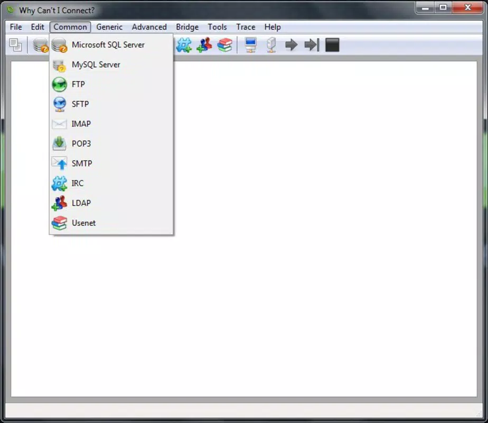Click the computer monitor client toolbar icon
The width and height of the screenshot is (488, 423).
pos(251,45)
